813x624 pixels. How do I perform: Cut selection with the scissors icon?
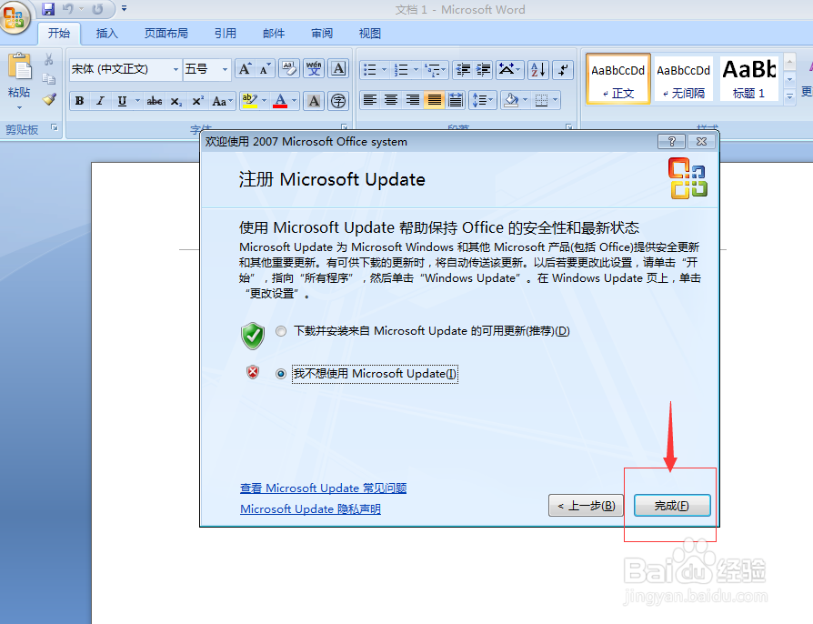49,59
